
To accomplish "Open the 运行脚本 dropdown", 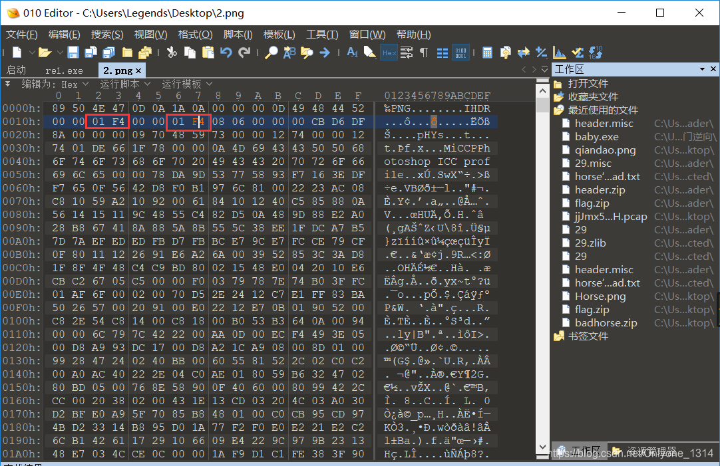I will 125,84.
